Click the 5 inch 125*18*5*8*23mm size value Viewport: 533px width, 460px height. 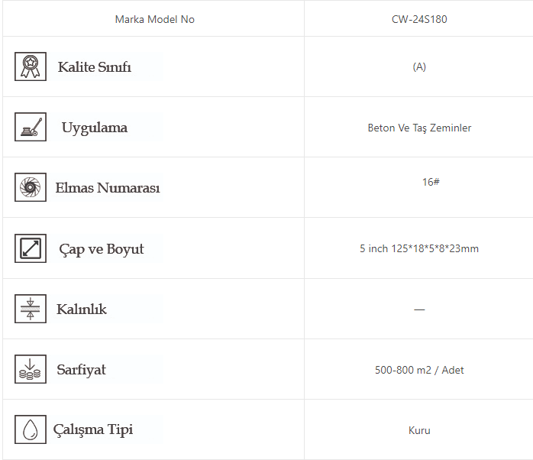coord(419,248)
